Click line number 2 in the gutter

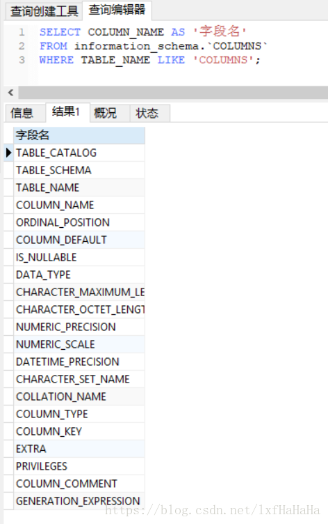click(22, 46)
